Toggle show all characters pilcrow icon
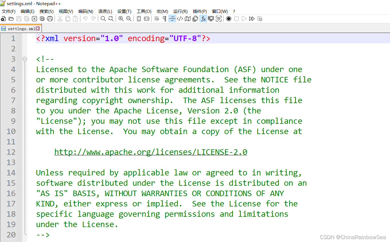390x242 pixels. coord(164,19)
